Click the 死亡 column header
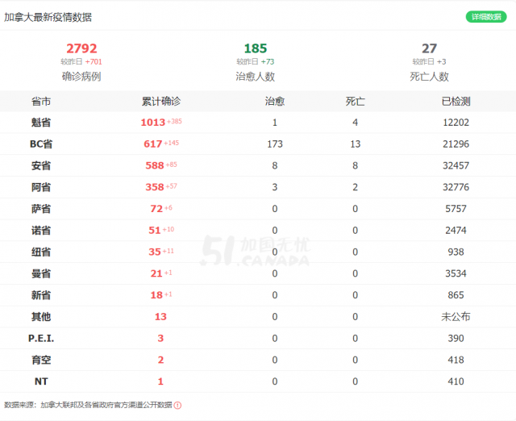The image size is (516, 421). 355,102
